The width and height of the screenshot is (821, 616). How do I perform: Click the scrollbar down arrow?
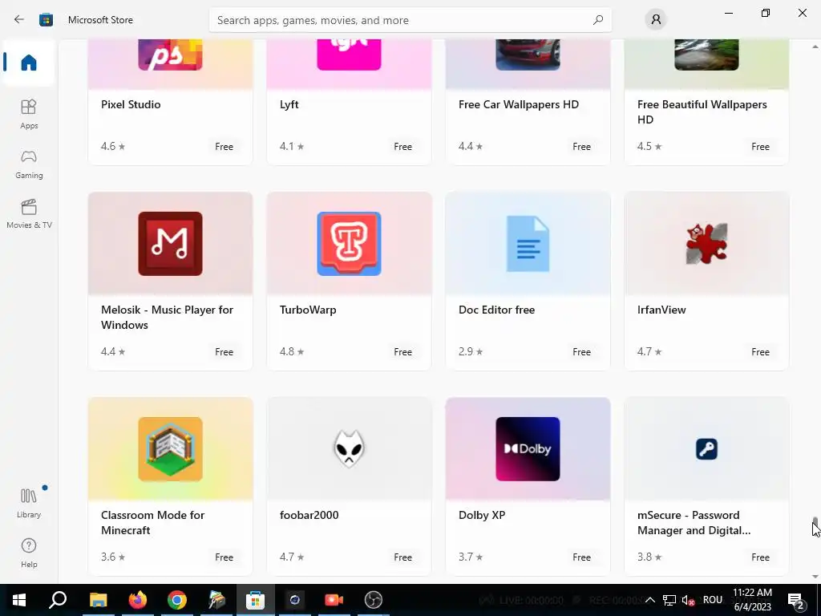click(815, 577)
